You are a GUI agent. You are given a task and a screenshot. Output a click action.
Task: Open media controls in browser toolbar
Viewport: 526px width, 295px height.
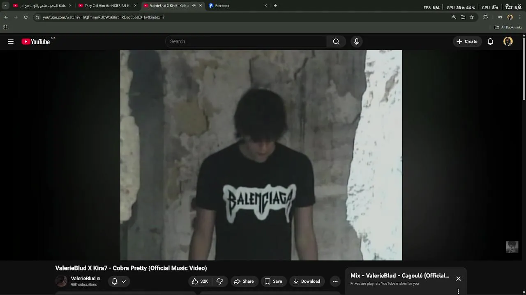click(x=500, y=17)
